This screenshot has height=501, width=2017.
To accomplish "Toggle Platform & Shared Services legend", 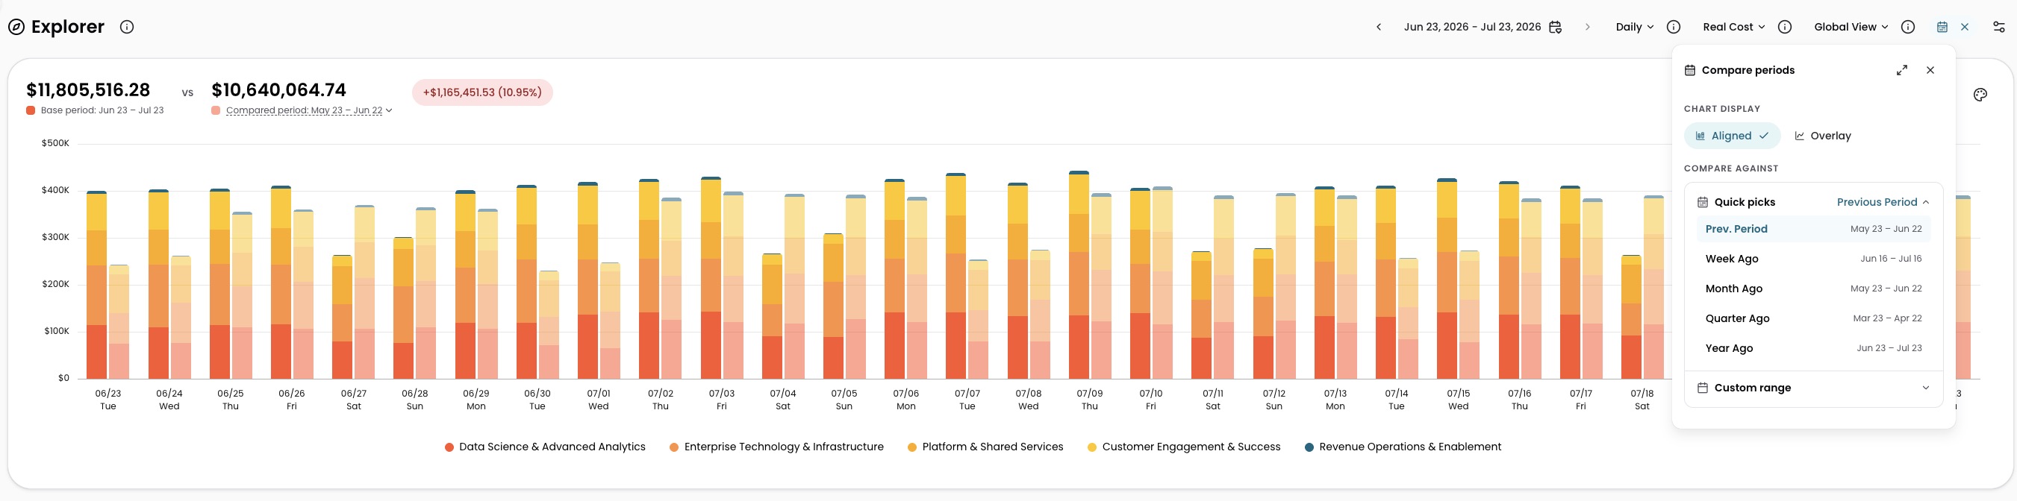I will point(985,447).
